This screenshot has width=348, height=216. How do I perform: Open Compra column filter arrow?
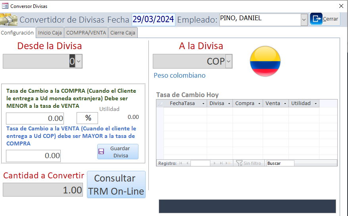[x=259, y=103]
